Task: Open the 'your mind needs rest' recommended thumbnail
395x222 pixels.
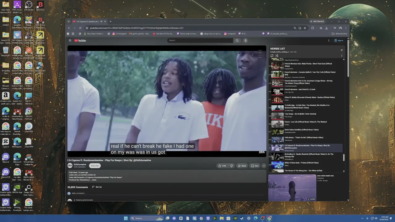Action: [x=292, y=188]
